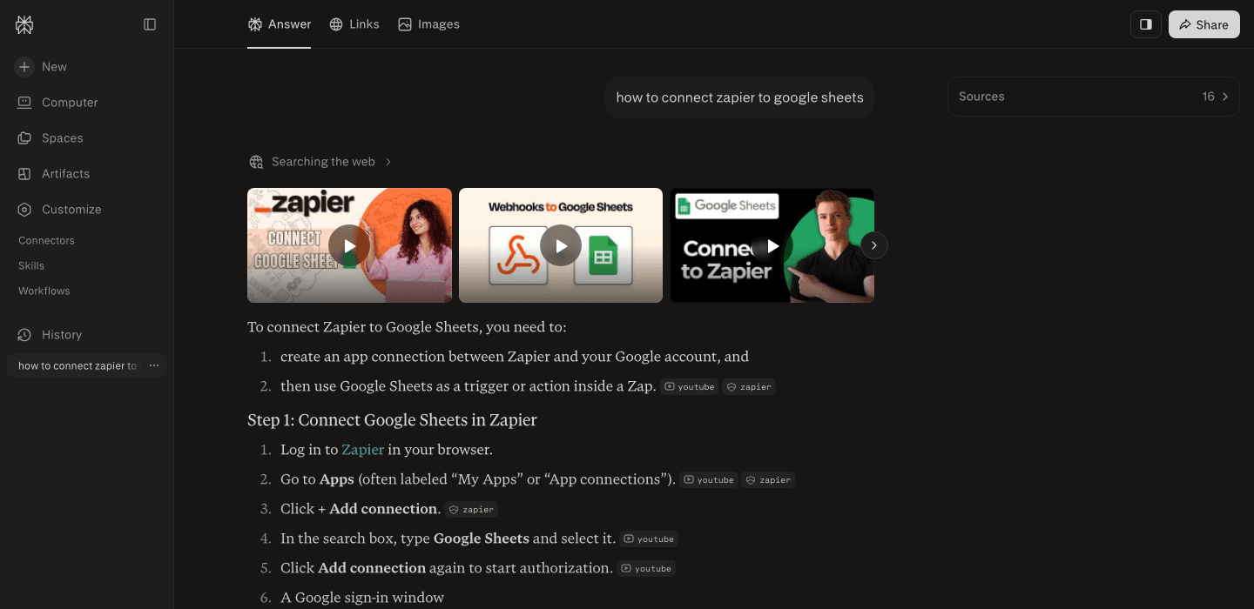Click the user query bubble text
This screenshot has height=609, width=1254.
click(740, 97)
